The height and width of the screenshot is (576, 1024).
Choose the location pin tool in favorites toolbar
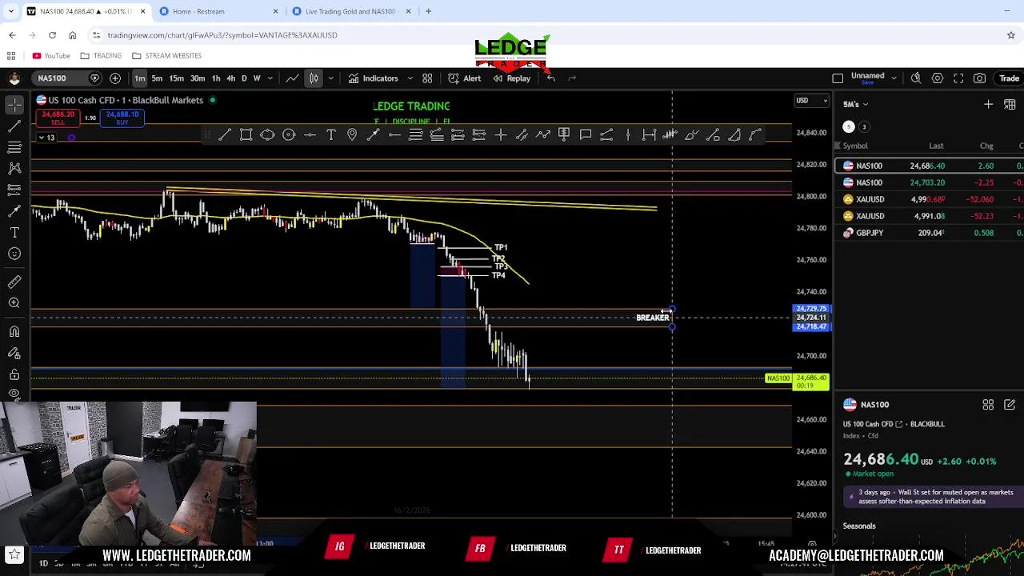pyautogui.click(x=352, y=134)
